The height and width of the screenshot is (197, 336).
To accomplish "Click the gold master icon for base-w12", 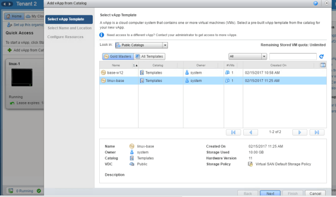I will coord(103,73).
